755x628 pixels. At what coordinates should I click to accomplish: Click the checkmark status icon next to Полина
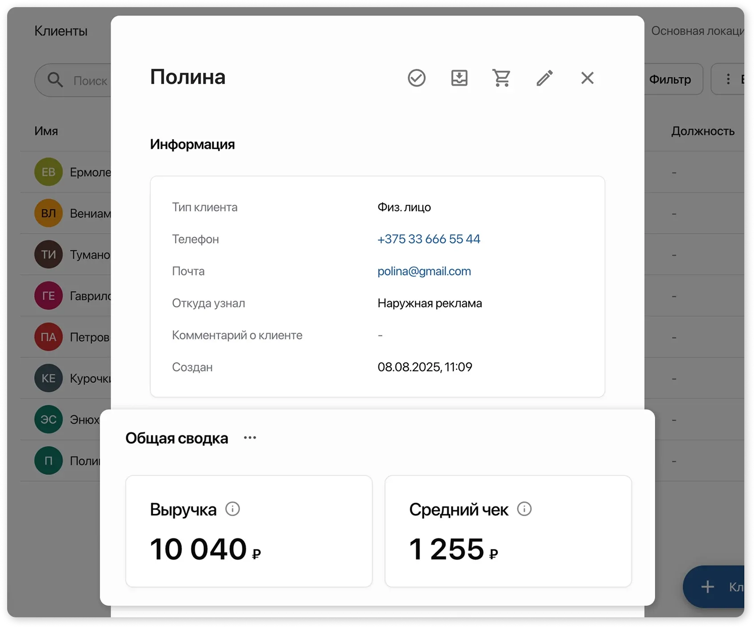tap(416, 78)
